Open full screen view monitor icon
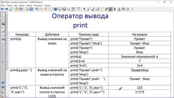 click(x=55, y=9)
